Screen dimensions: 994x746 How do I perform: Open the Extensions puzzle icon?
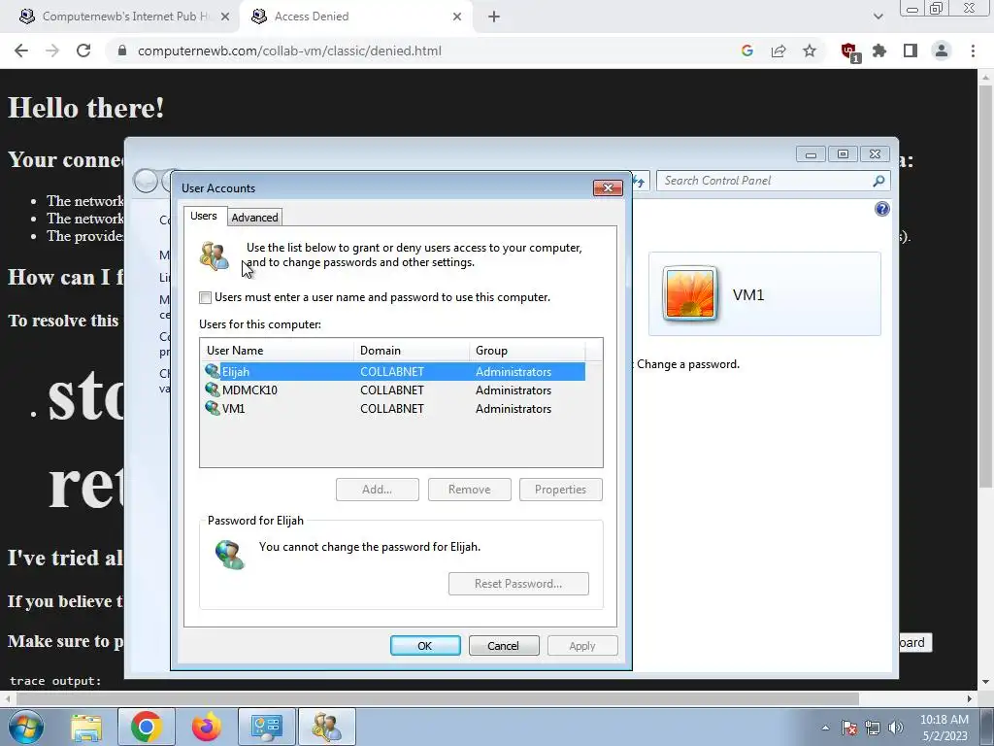[x=879, y=51]
